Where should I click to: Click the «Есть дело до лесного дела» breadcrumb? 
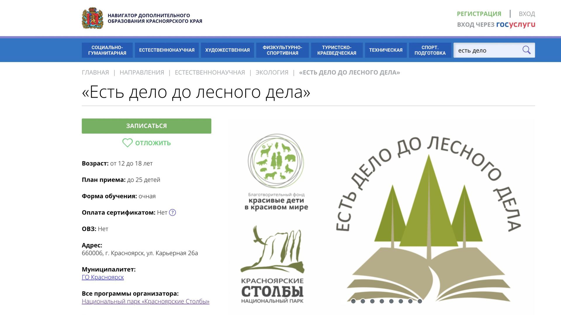click(x=349, y=72)
